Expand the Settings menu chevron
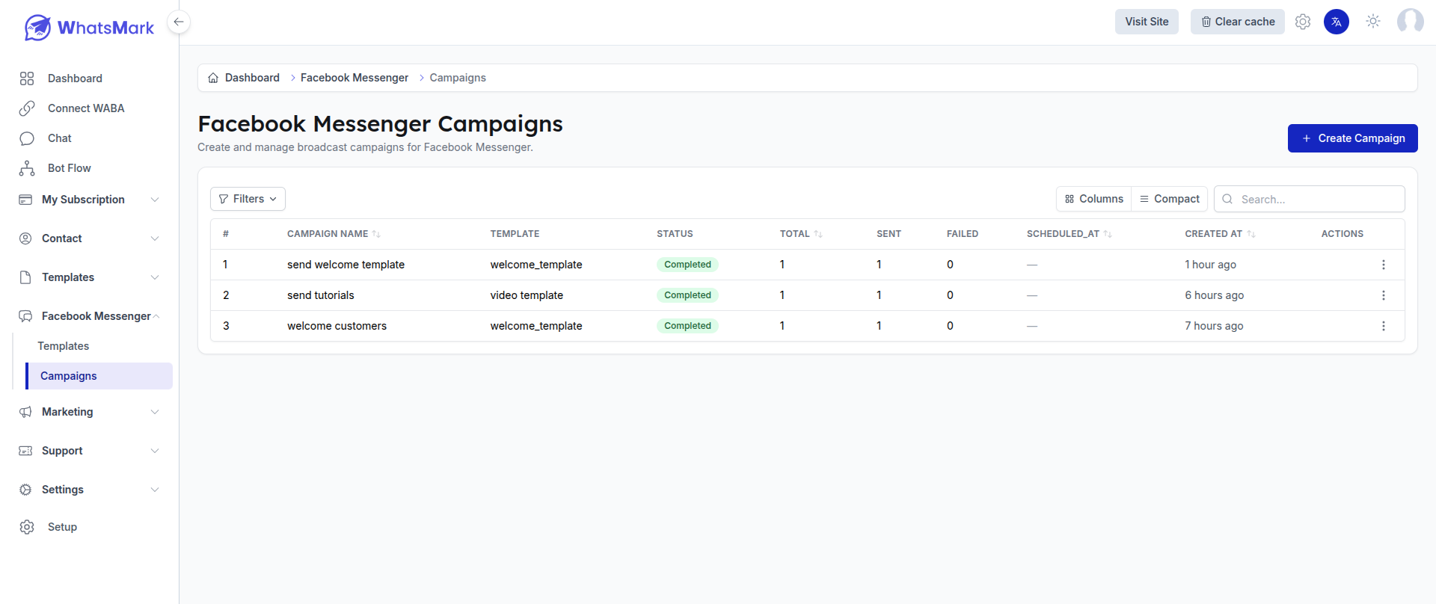Screen dimensions: 1436x604 pos(155,490)
